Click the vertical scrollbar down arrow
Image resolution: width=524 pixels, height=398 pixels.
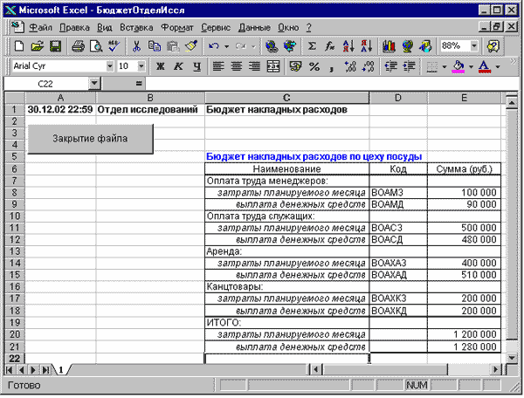click(x=512, y=358)
